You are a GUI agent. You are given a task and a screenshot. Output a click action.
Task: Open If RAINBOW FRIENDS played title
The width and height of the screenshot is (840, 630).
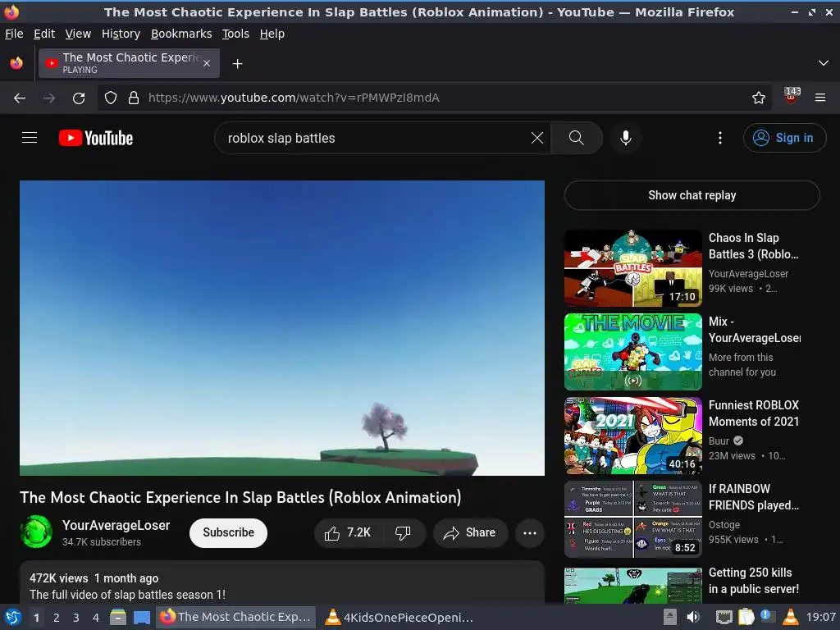coord(753,496)
